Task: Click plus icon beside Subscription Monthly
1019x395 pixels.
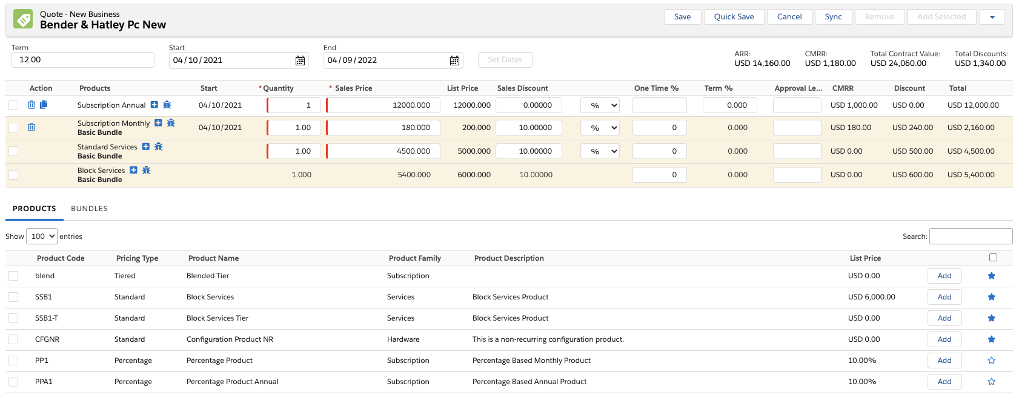Action: 158,123
